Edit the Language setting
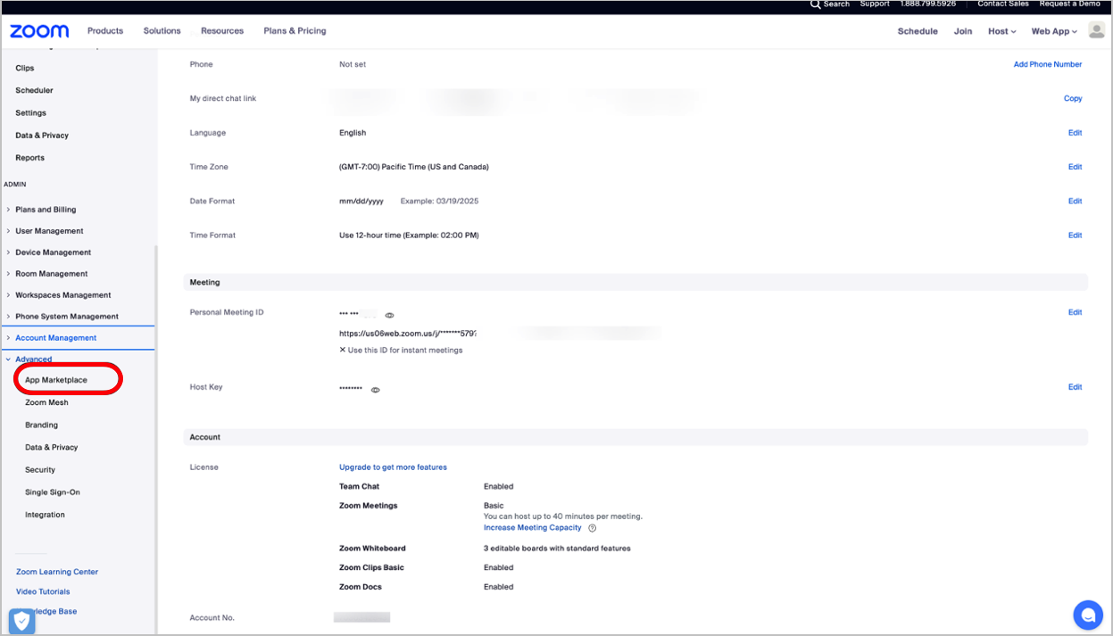 point(1075,133)
